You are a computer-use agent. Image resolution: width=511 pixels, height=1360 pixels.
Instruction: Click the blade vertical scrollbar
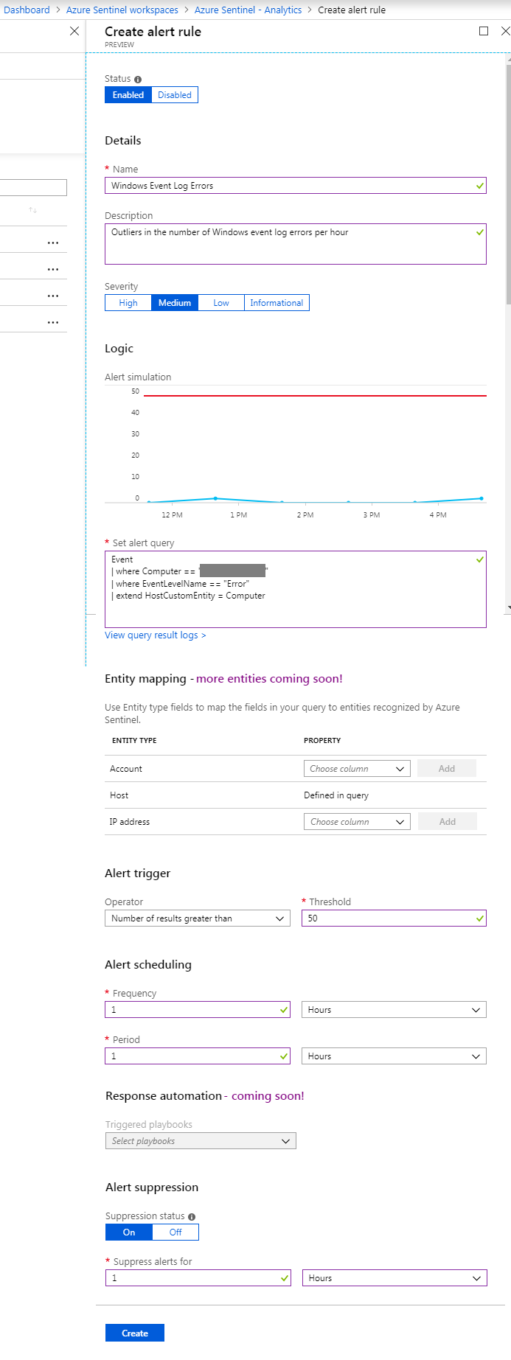(x=508, y=184)
